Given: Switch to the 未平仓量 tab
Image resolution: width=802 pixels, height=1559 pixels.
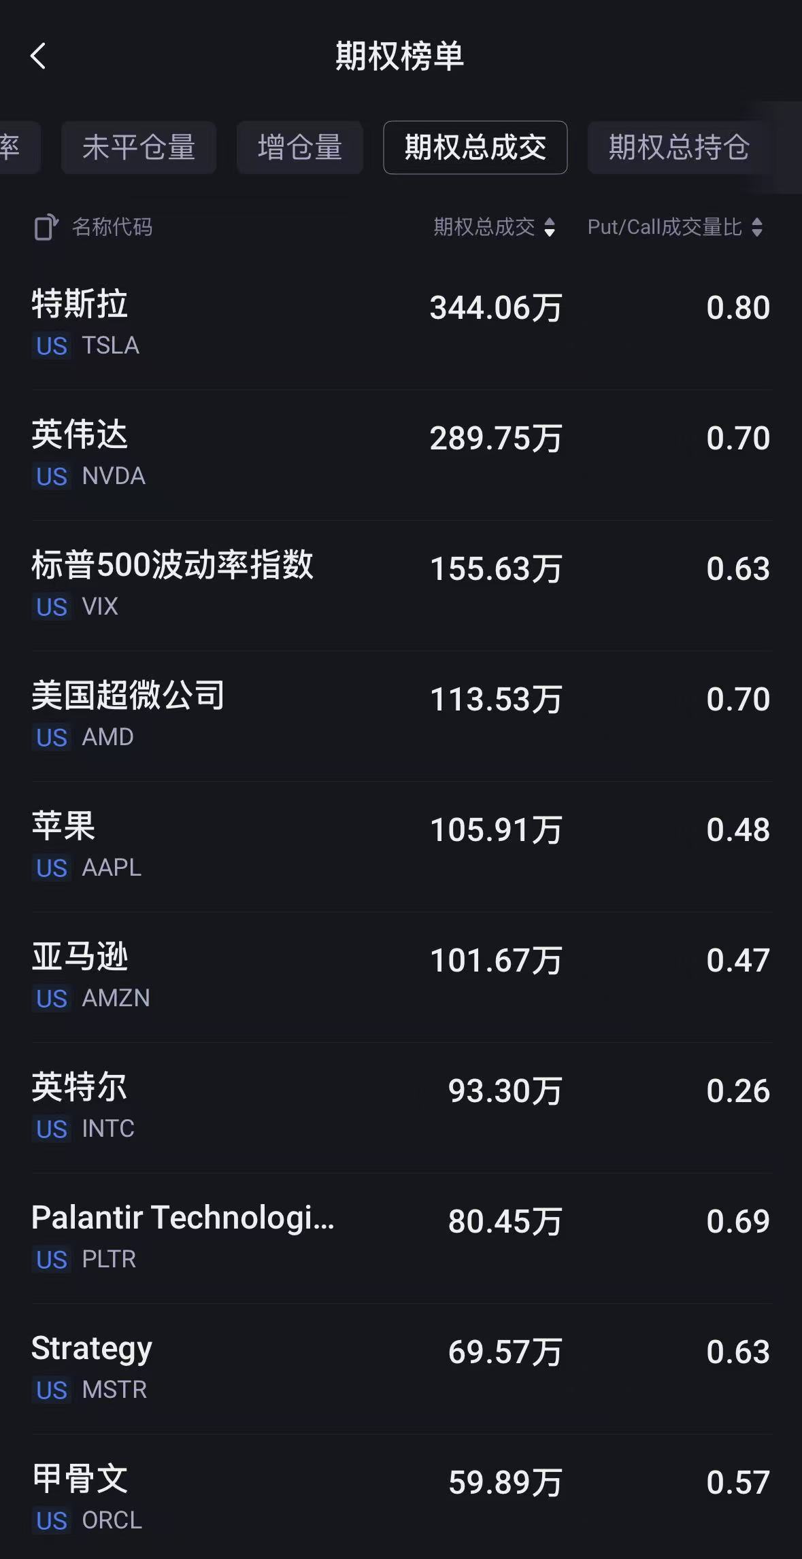Looking at the screenshot, I should pyautogui.click(x=139, y=148).
